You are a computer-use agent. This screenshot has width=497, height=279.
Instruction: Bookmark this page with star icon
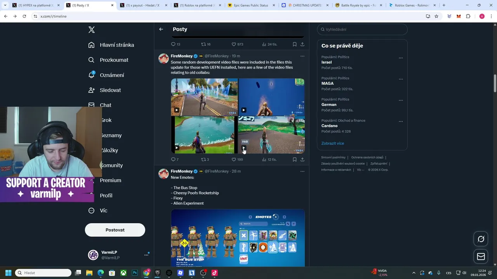436,16
